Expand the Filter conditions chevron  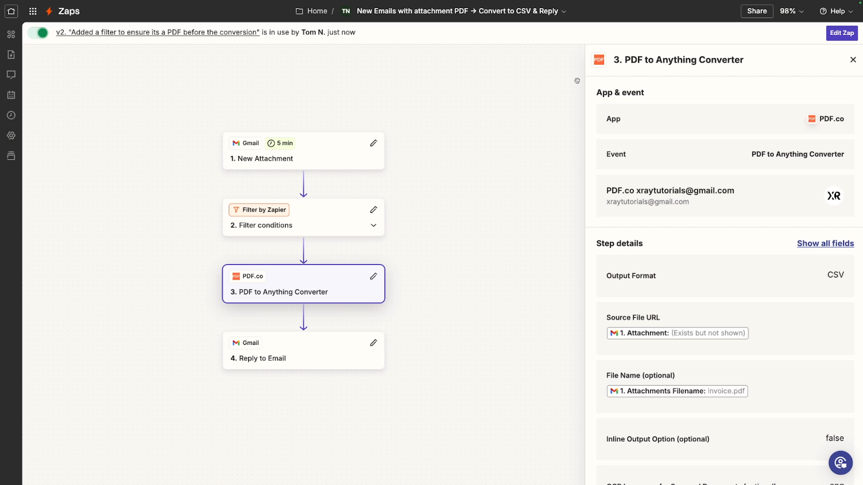pos(373,225)
